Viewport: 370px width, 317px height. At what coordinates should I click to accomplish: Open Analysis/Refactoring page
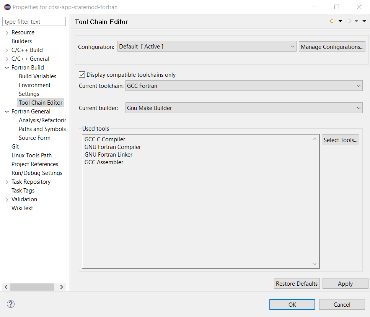pyautogui.click(x=42, y=120)
